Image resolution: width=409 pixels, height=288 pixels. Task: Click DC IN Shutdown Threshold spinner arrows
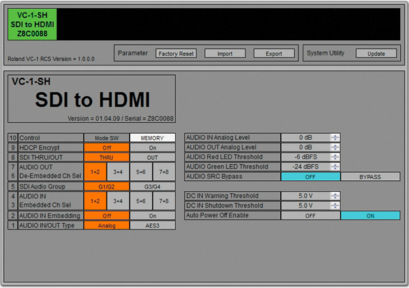tap(335, 205)
